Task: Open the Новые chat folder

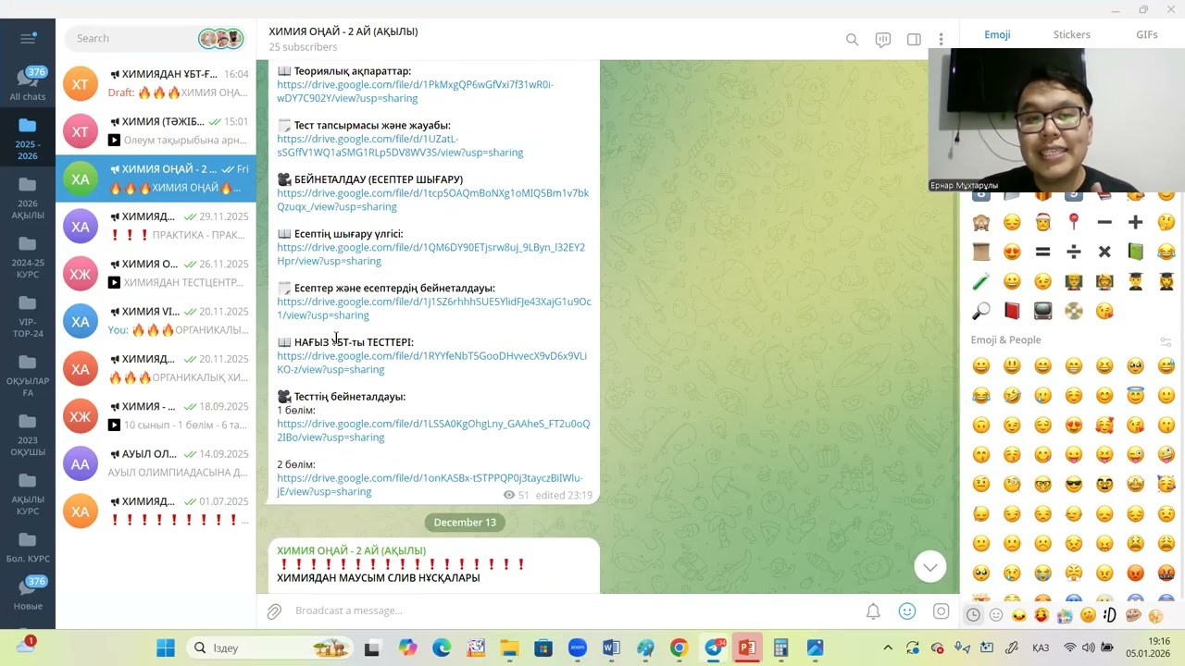Action: (28, 593)
